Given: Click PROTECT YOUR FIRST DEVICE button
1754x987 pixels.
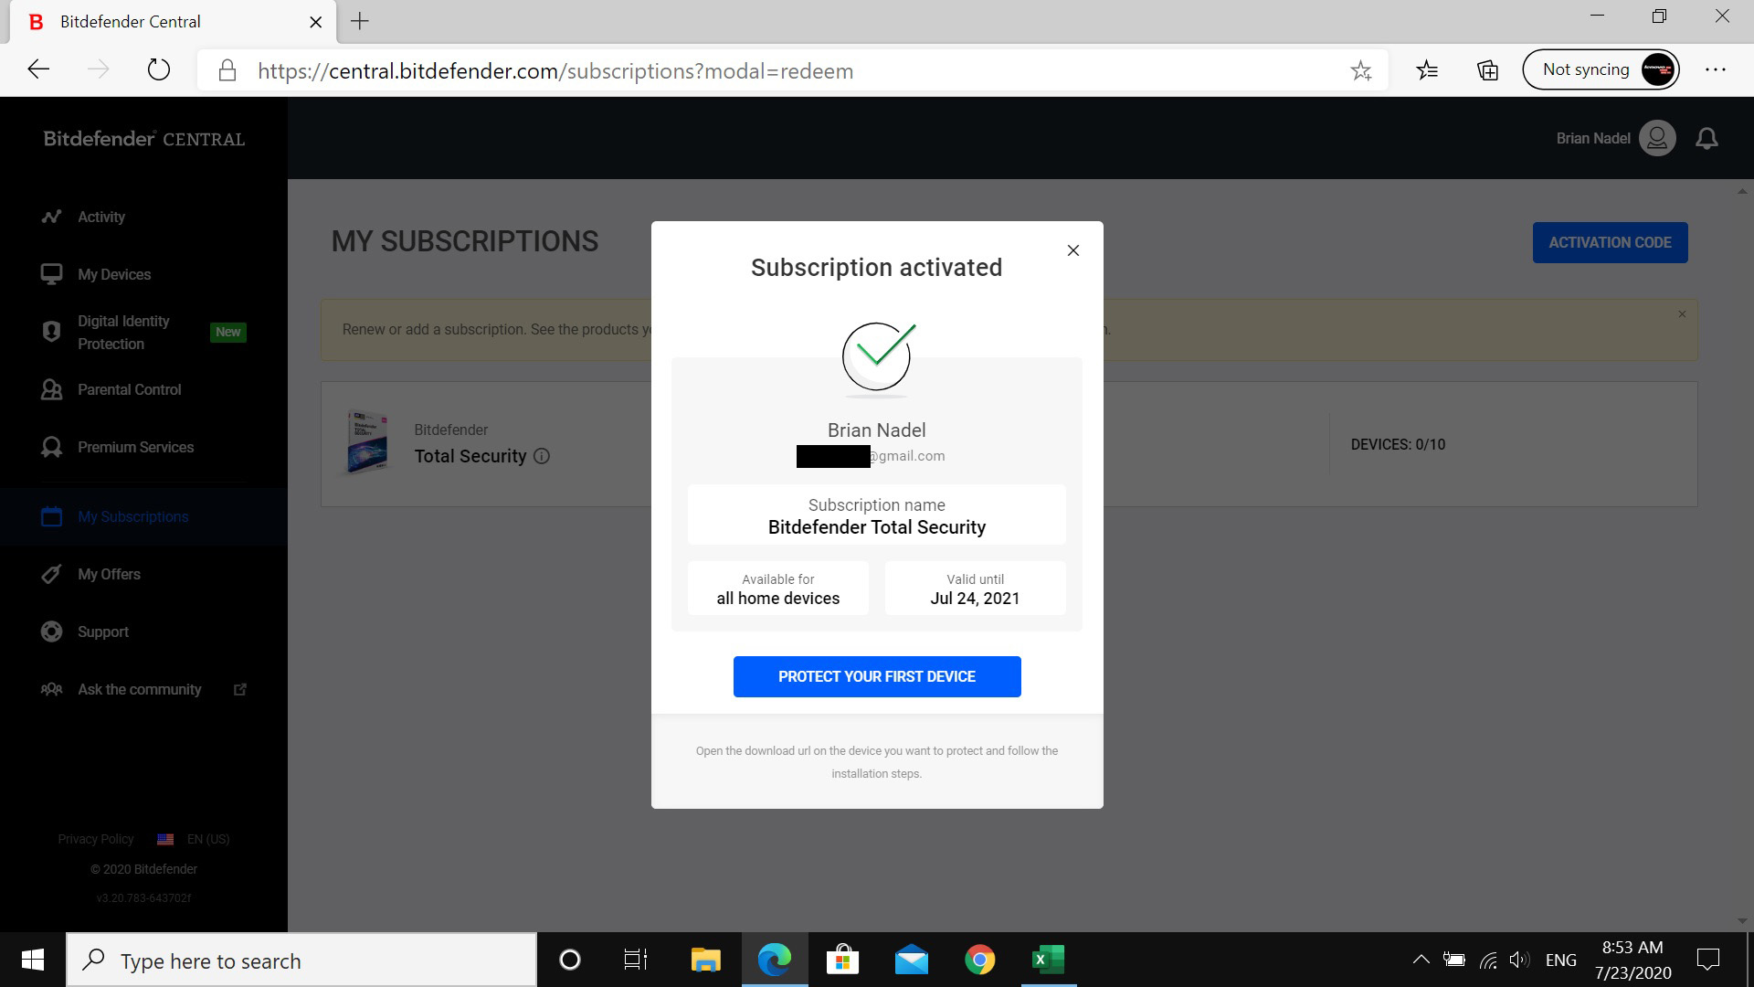Looking at the screenshot, I should [x=877, y=676].
